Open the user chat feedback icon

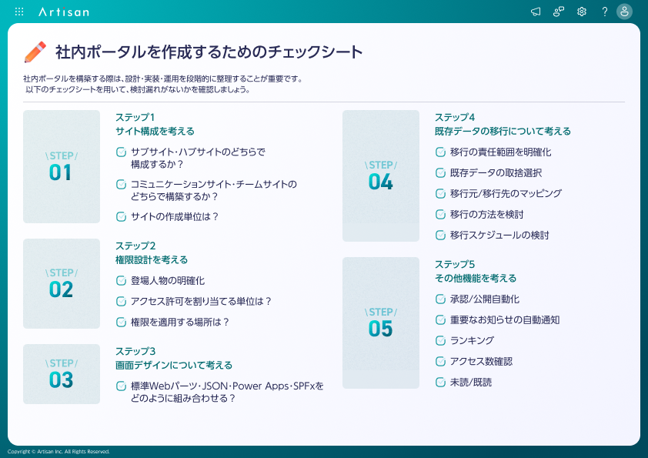(559, 12)
